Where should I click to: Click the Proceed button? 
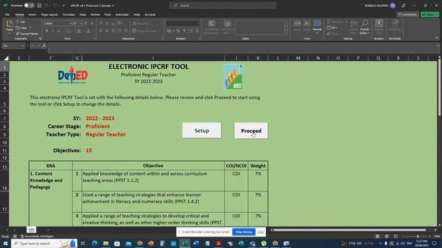pos(251,130)
